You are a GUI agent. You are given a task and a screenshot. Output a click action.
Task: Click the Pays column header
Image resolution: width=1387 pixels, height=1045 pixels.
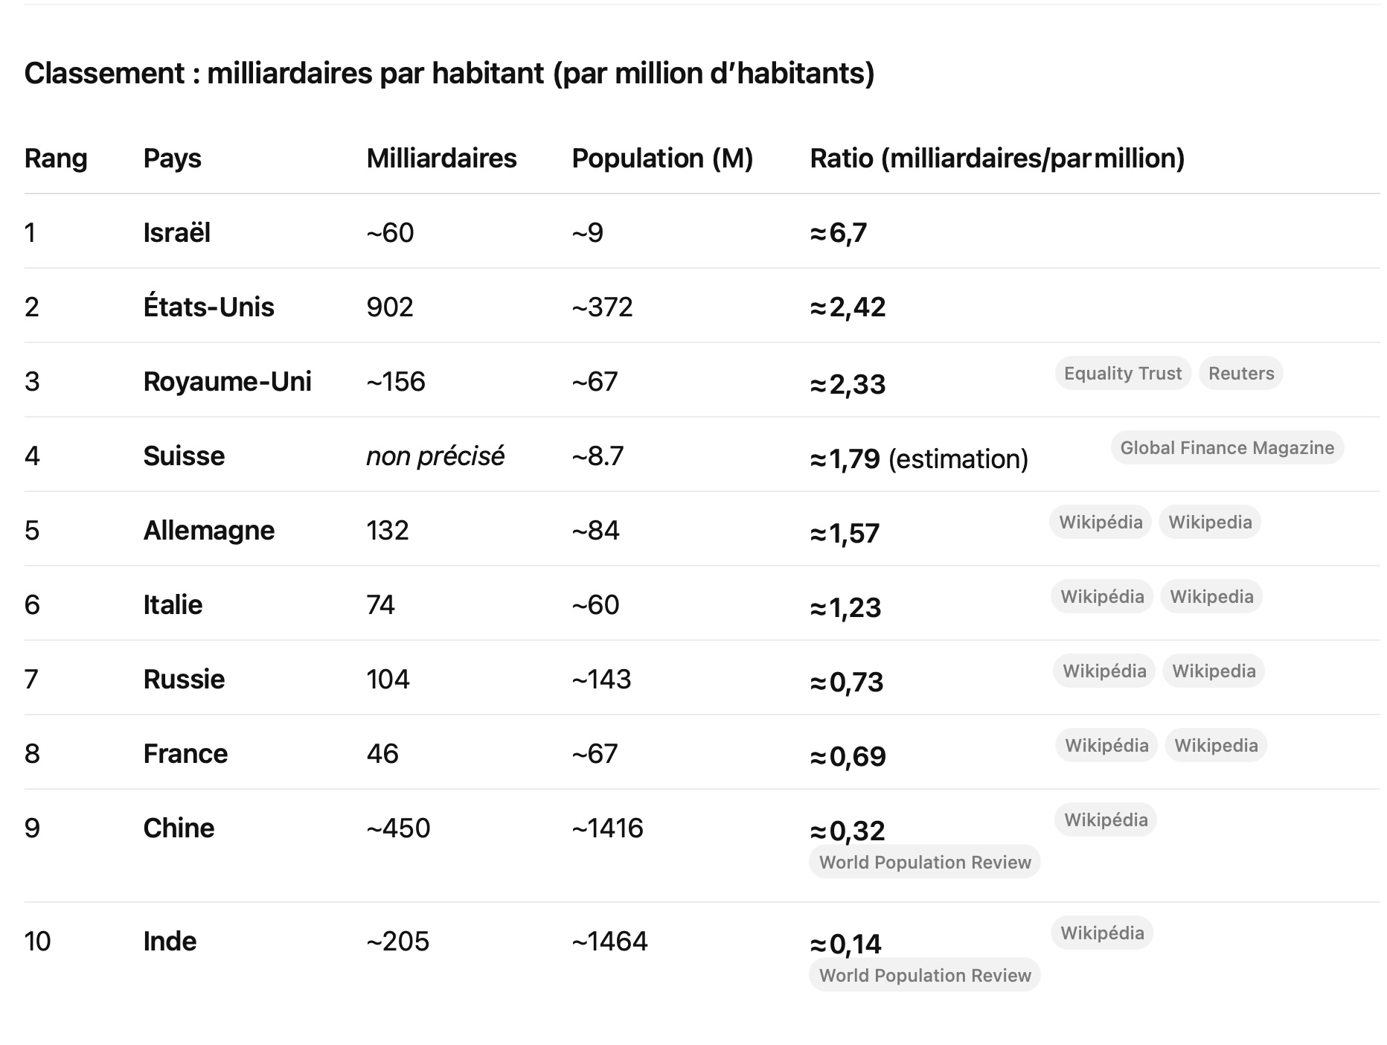[172, 159]
